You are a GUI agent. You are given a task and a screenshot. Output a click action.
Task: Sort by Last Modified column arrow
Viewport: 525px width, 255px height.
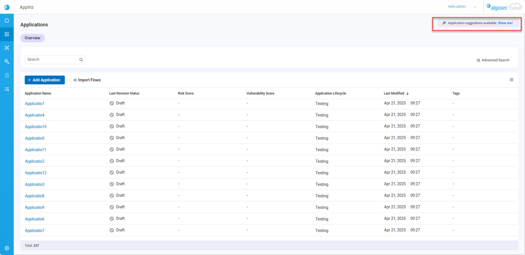407,93
